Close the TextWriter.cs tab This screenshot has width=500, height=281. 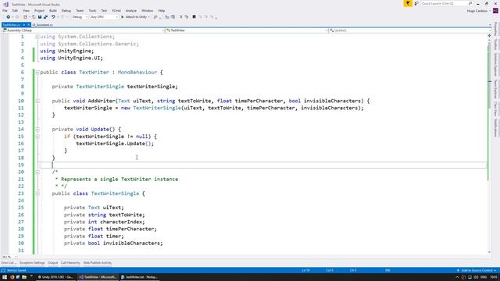click(28, 25)
